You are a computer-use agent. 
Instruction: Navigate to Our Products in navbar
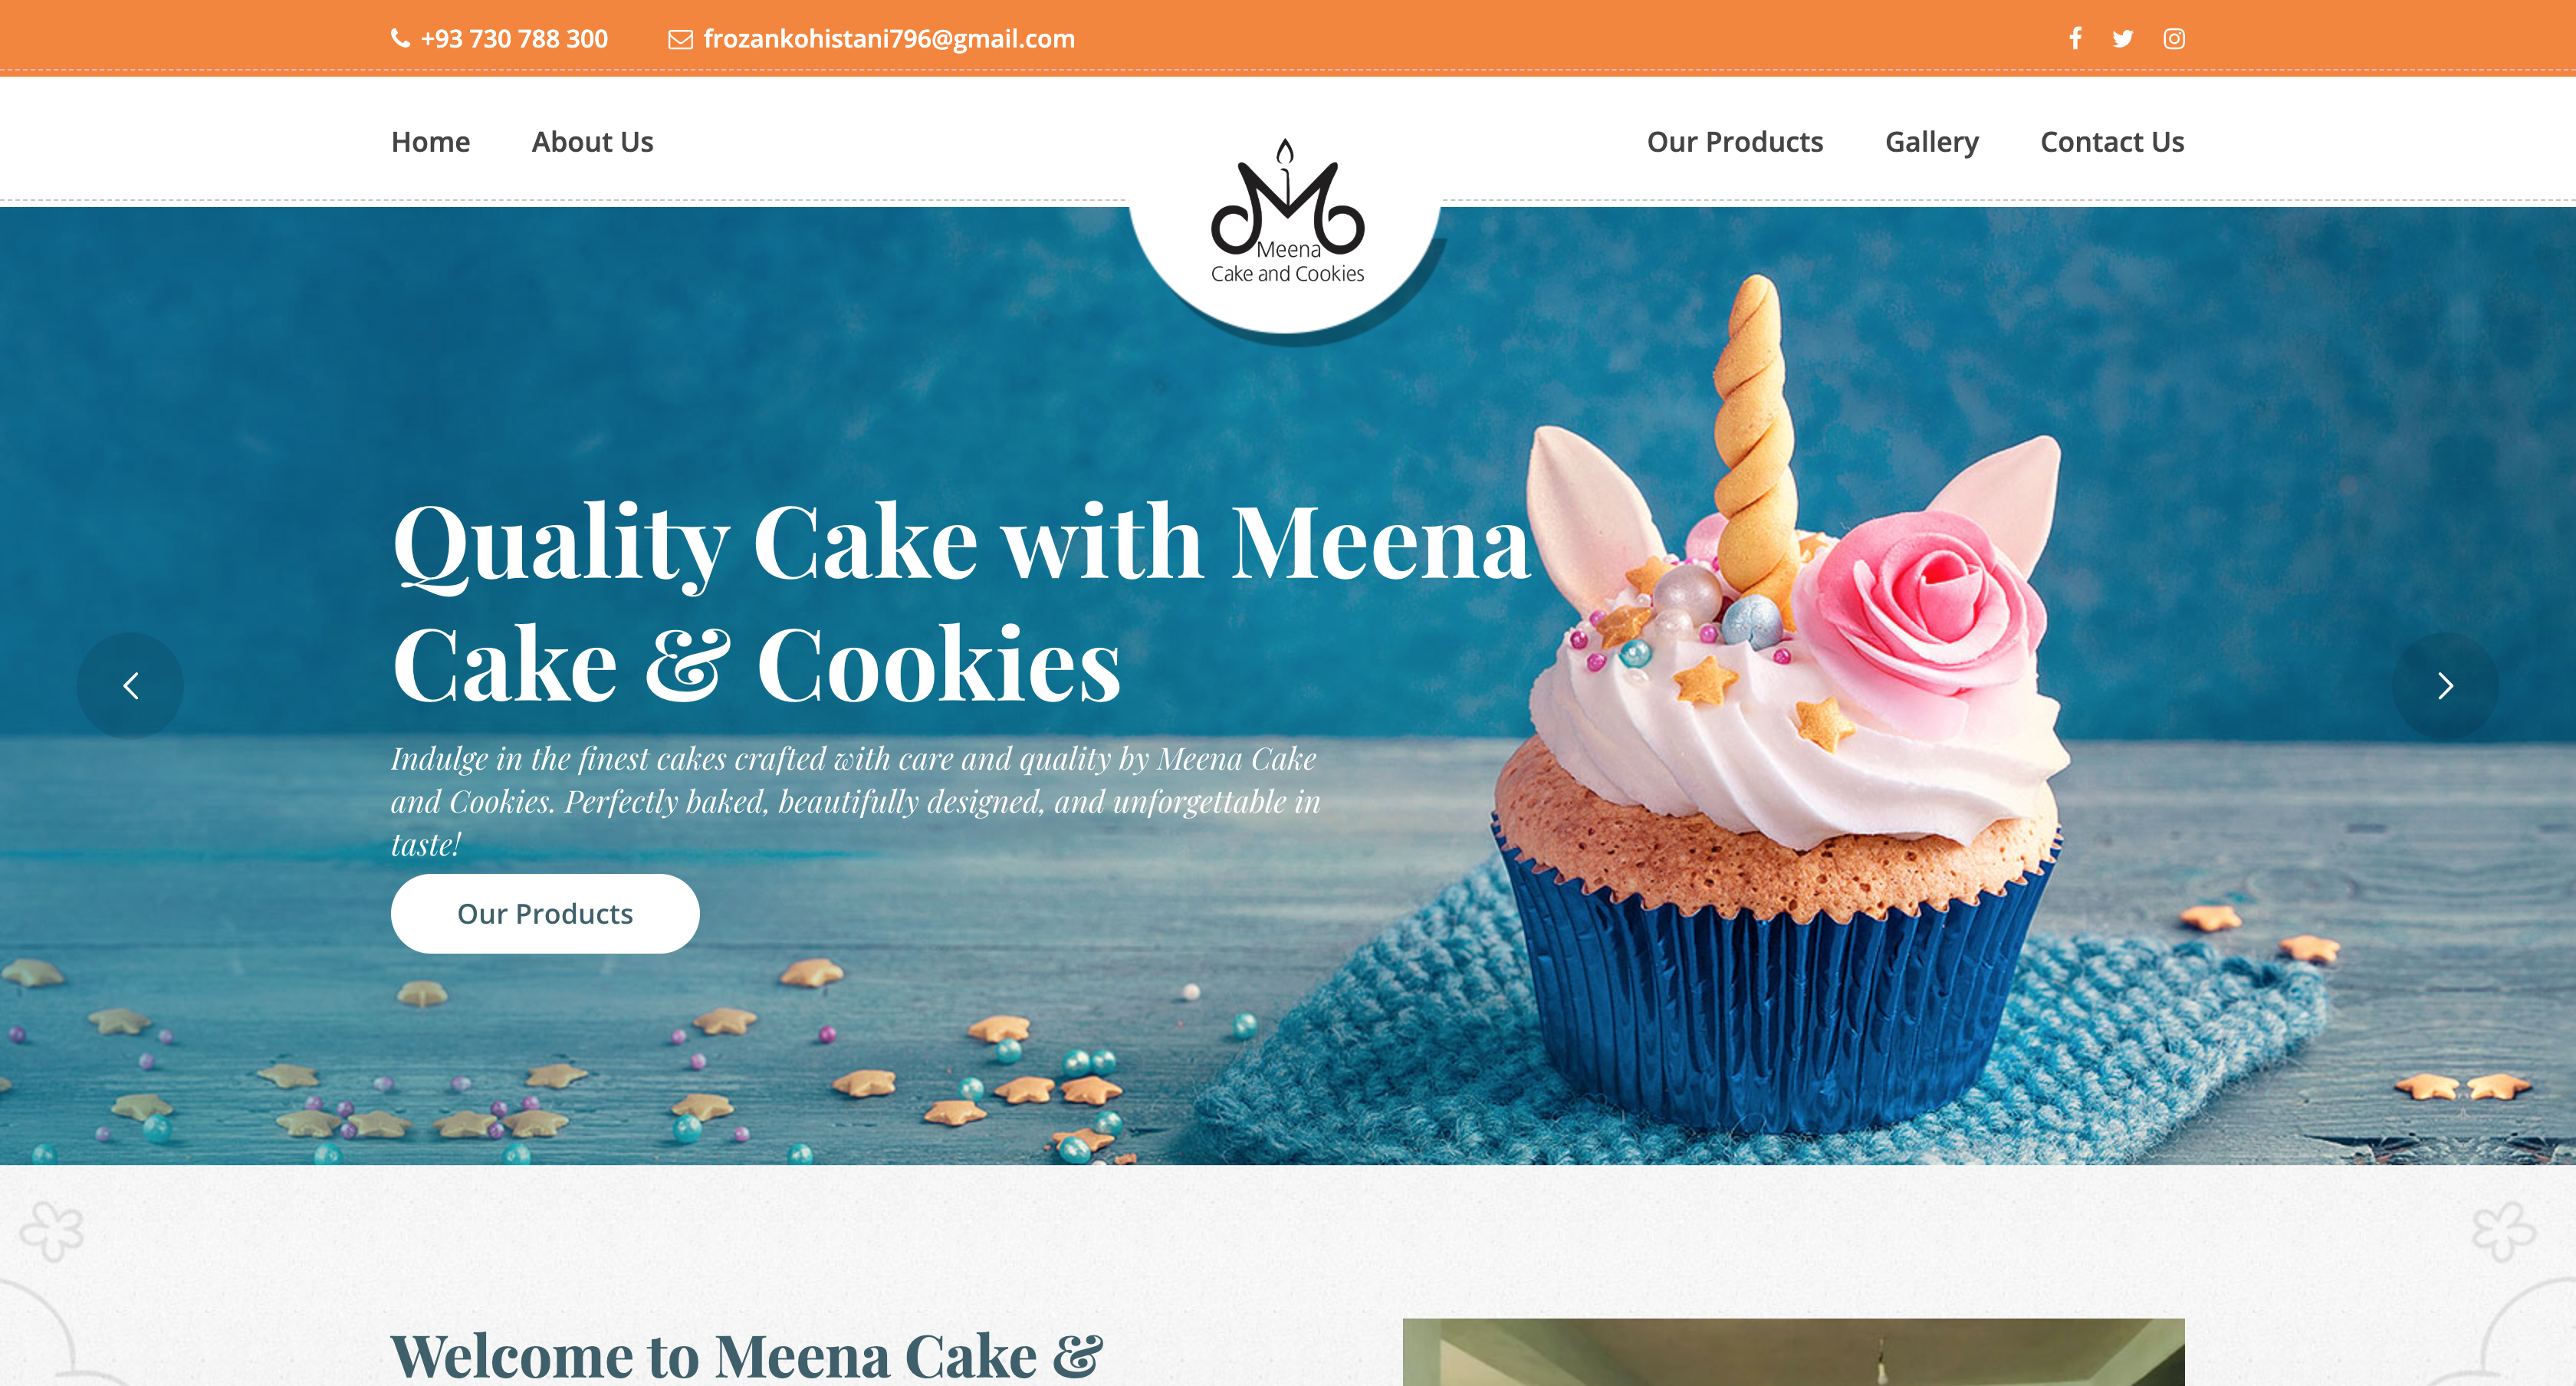point(1735,142)
